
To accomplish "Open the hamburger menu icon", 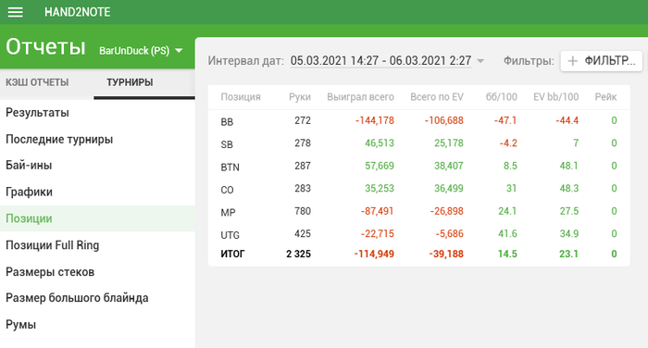I will coord(16,12).
